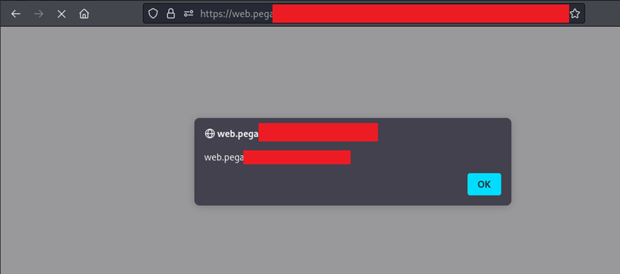Click the globe icon in the alert dialog
Viewport: 620px width, 274px height.
click(x=209, y=134)
